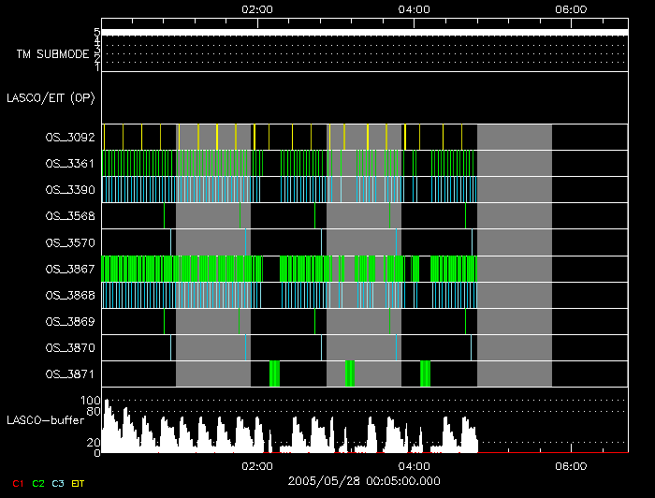This screenshot has height=498, width=655.
Task: Click the OS_3867 row label
Action: [x=70, y=269]
